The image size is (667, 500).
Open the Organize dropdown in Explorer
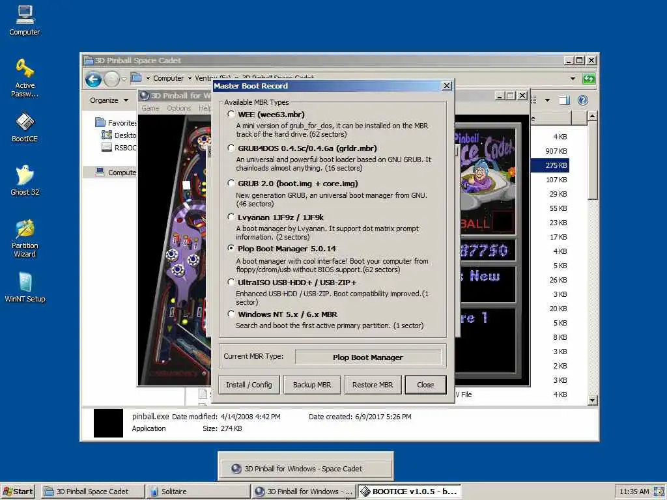pyautogui.click(x=109, y=100)
